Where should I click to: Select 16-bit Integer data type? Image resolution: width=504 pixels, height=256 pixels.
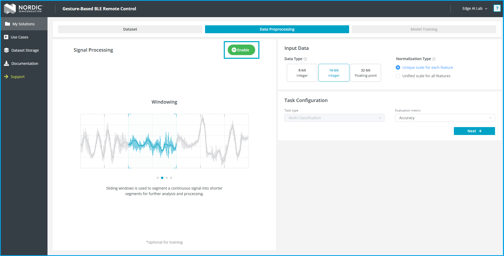[x=334, y=73]
